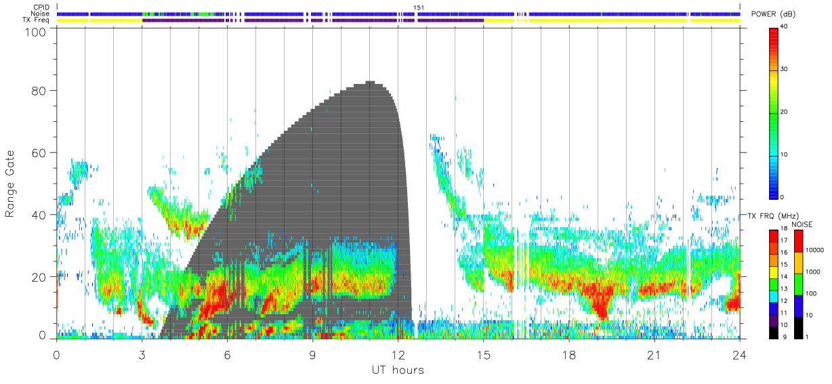The width and height of the screenshot is (832, 384).
Task: Click the cyan 12 MHz frequency swatch
Action: pyautogui.click(x=773, y=296)
